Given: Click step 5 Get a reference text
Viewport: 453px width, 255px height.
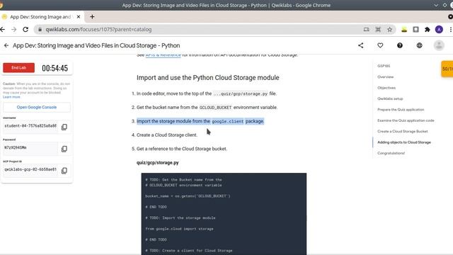Looking at the screenshot, I should click(182, 149).
